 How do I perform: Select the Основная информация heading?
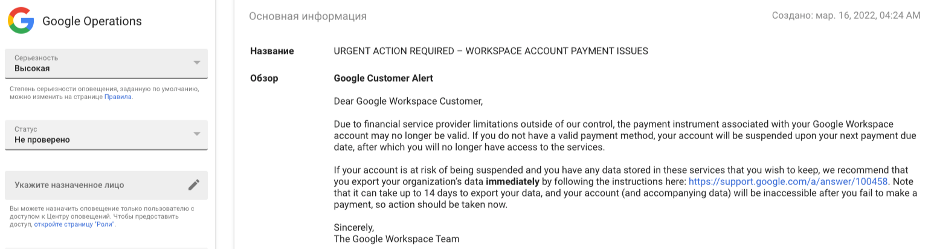coord(308,16)
